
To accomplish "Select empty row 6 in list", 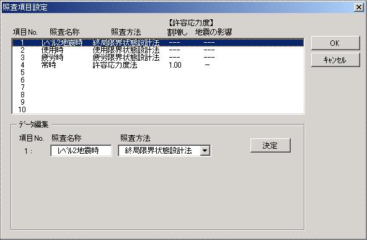I will point(158,80).
